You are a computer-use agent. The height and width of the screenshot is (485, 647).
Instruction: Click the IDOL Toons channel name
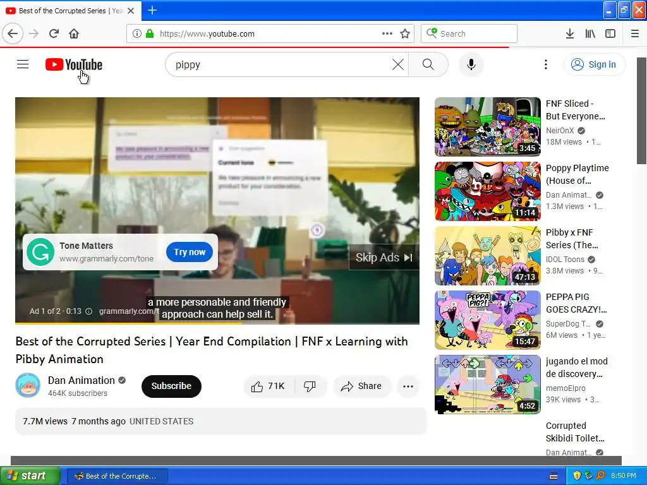(x=565, y=260)
